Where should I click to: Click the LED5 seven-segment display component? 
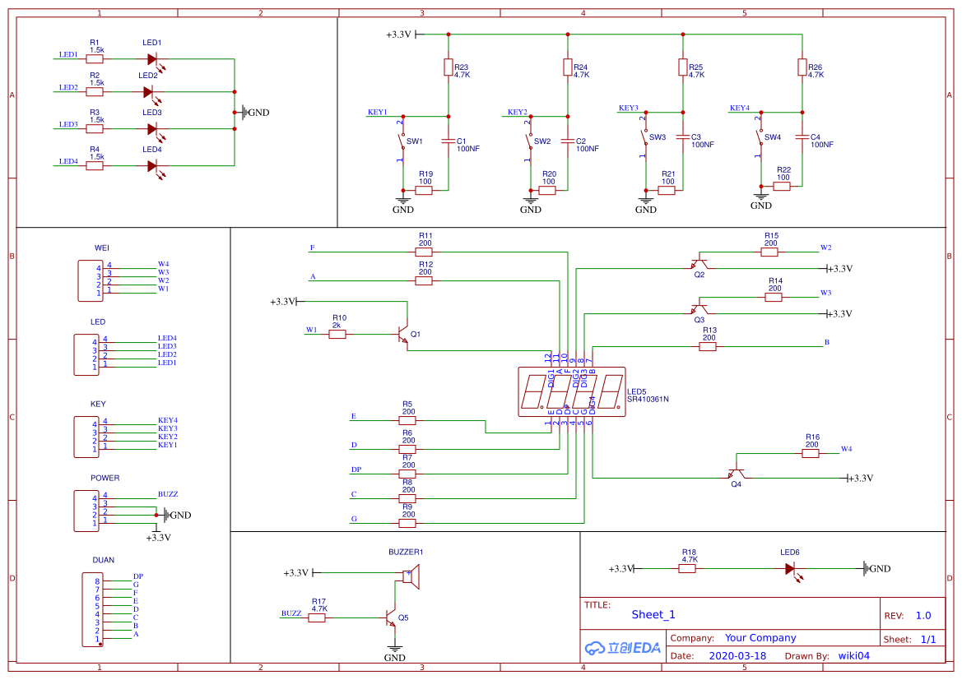[570, 392]
